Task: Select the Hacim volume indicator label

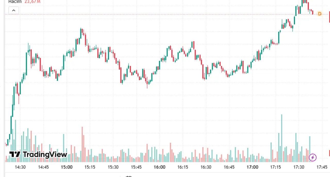Action: coord(15,2)
